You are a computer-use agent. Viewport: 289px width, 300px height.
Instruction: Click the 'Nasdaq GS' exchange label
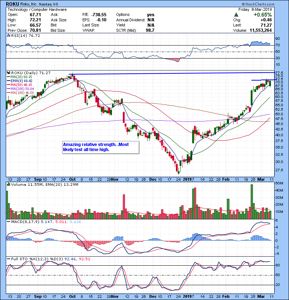pos(48,4)
